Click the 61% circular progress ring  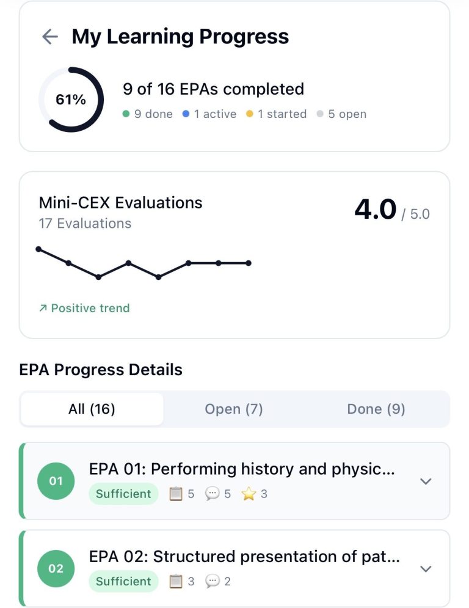point(71,100)
